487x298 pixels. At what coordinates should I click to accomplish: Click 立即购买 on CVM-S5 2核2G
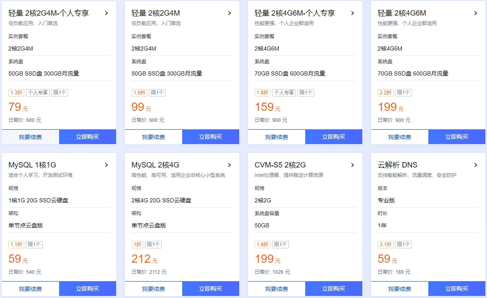pyautogui.click(x=334, y=289)
